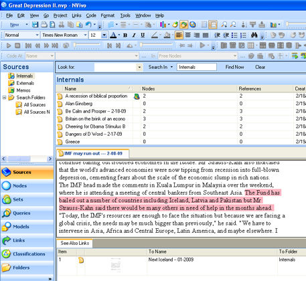Toggle numbered list formatting

(x=243, y=35)
